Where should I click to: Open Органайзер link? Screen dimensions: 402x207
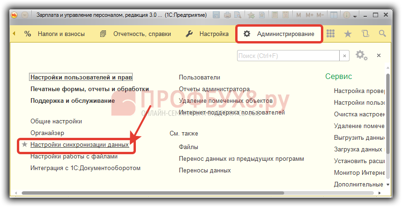tap(47, 133)
